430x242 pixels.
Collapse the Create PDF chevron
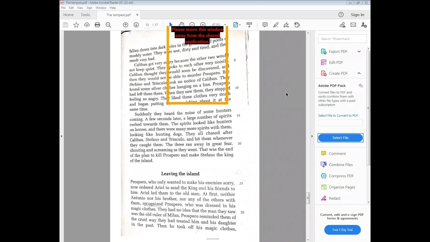click(x=359, y=73)
